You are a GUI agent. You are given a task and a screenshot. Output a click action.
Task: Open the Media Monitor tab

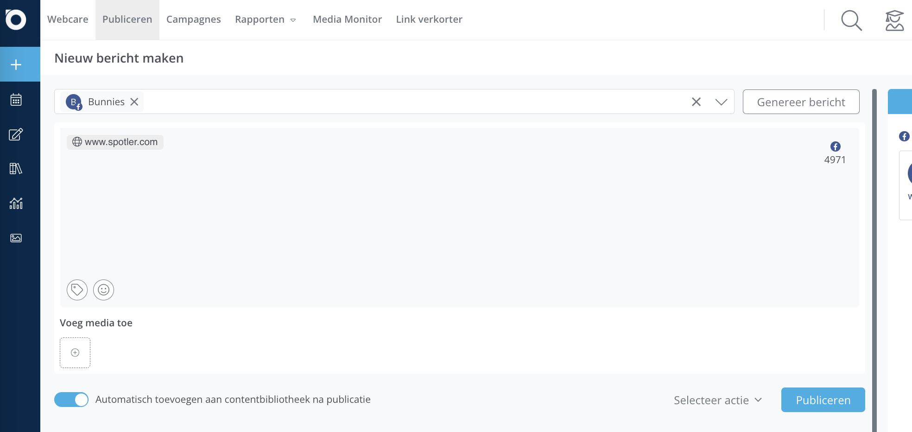point(348,19)
